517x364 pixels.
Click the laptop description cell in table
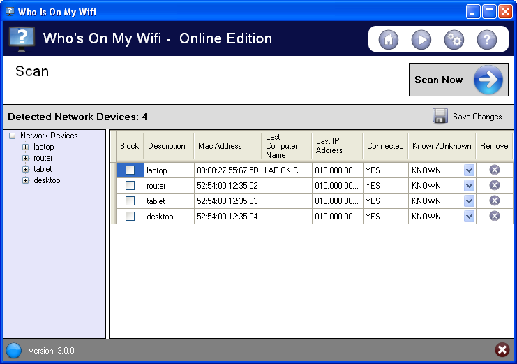pyautogui.click(x=169, y=170)
